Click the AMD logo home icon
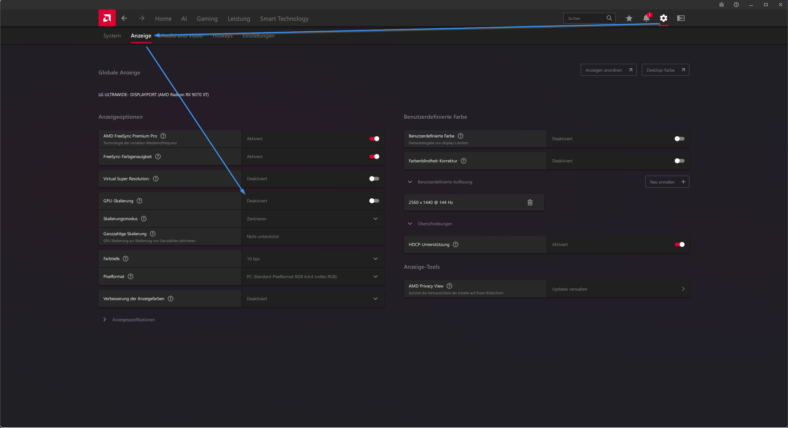 tap(107, 18)
